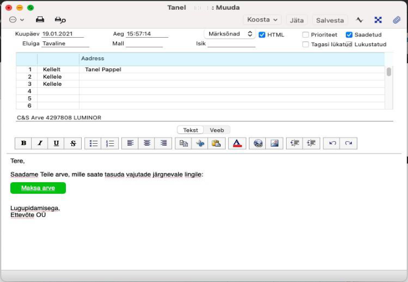Insert hyperlink with the globe icon
Viewport: 408px width, 282px height.
[257, 143]
